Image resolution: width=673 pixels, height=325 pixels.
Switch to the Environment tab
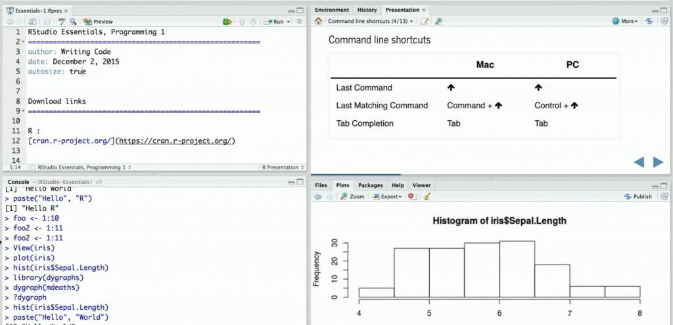click(x=332, y=10)
